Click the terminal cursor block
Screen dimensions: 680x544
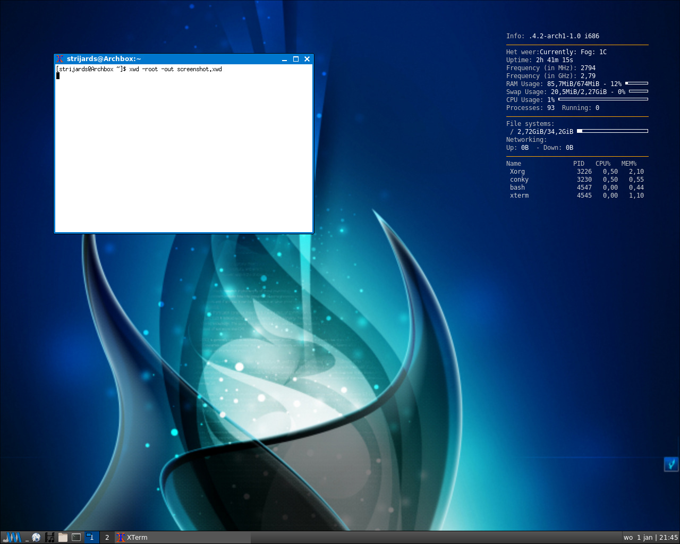pos(58,75)
